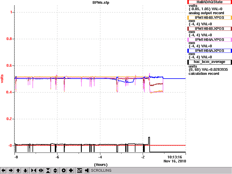Viewport: 232px width, 174px height.
Task: Select the IPM1H04B.XPOS legend entry
Action: 209,29
